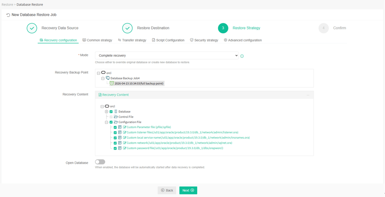The image size is (385, 197).
Task: Click the edit pencil icon for Custom Parameter file
Action: point(124,127)
